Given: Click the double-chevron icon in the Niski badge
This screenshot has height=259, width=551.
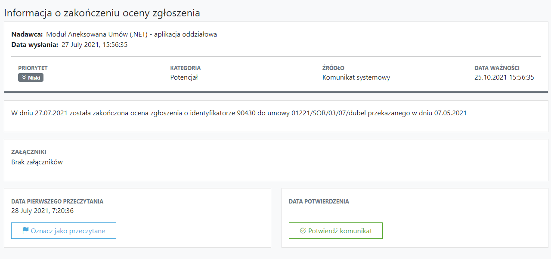Looking at the screenshot, I should tap(24, 78).
